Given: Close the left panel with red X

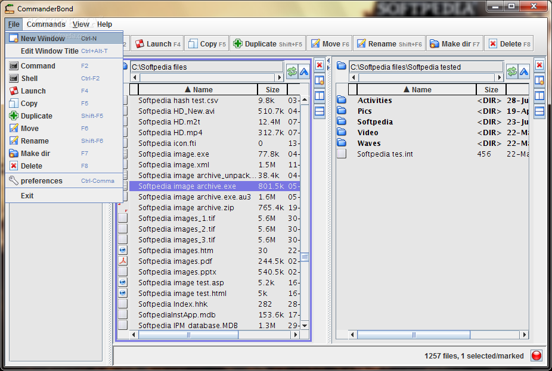Looking at the screenshot, I should (x=320, y=65).
